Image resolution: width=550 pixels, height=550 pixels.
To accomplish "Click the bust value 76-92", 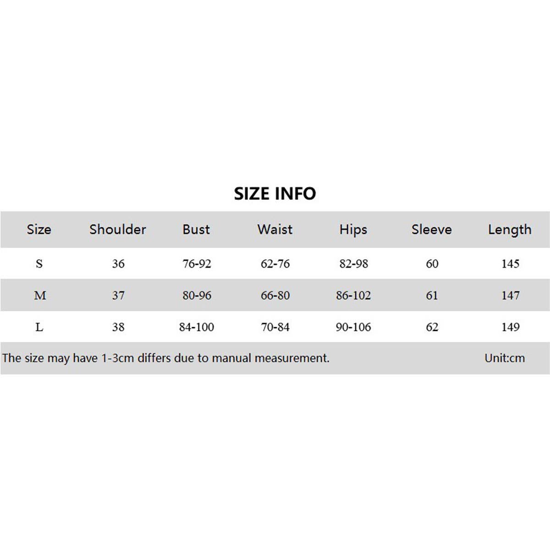I will pos(197,264).
